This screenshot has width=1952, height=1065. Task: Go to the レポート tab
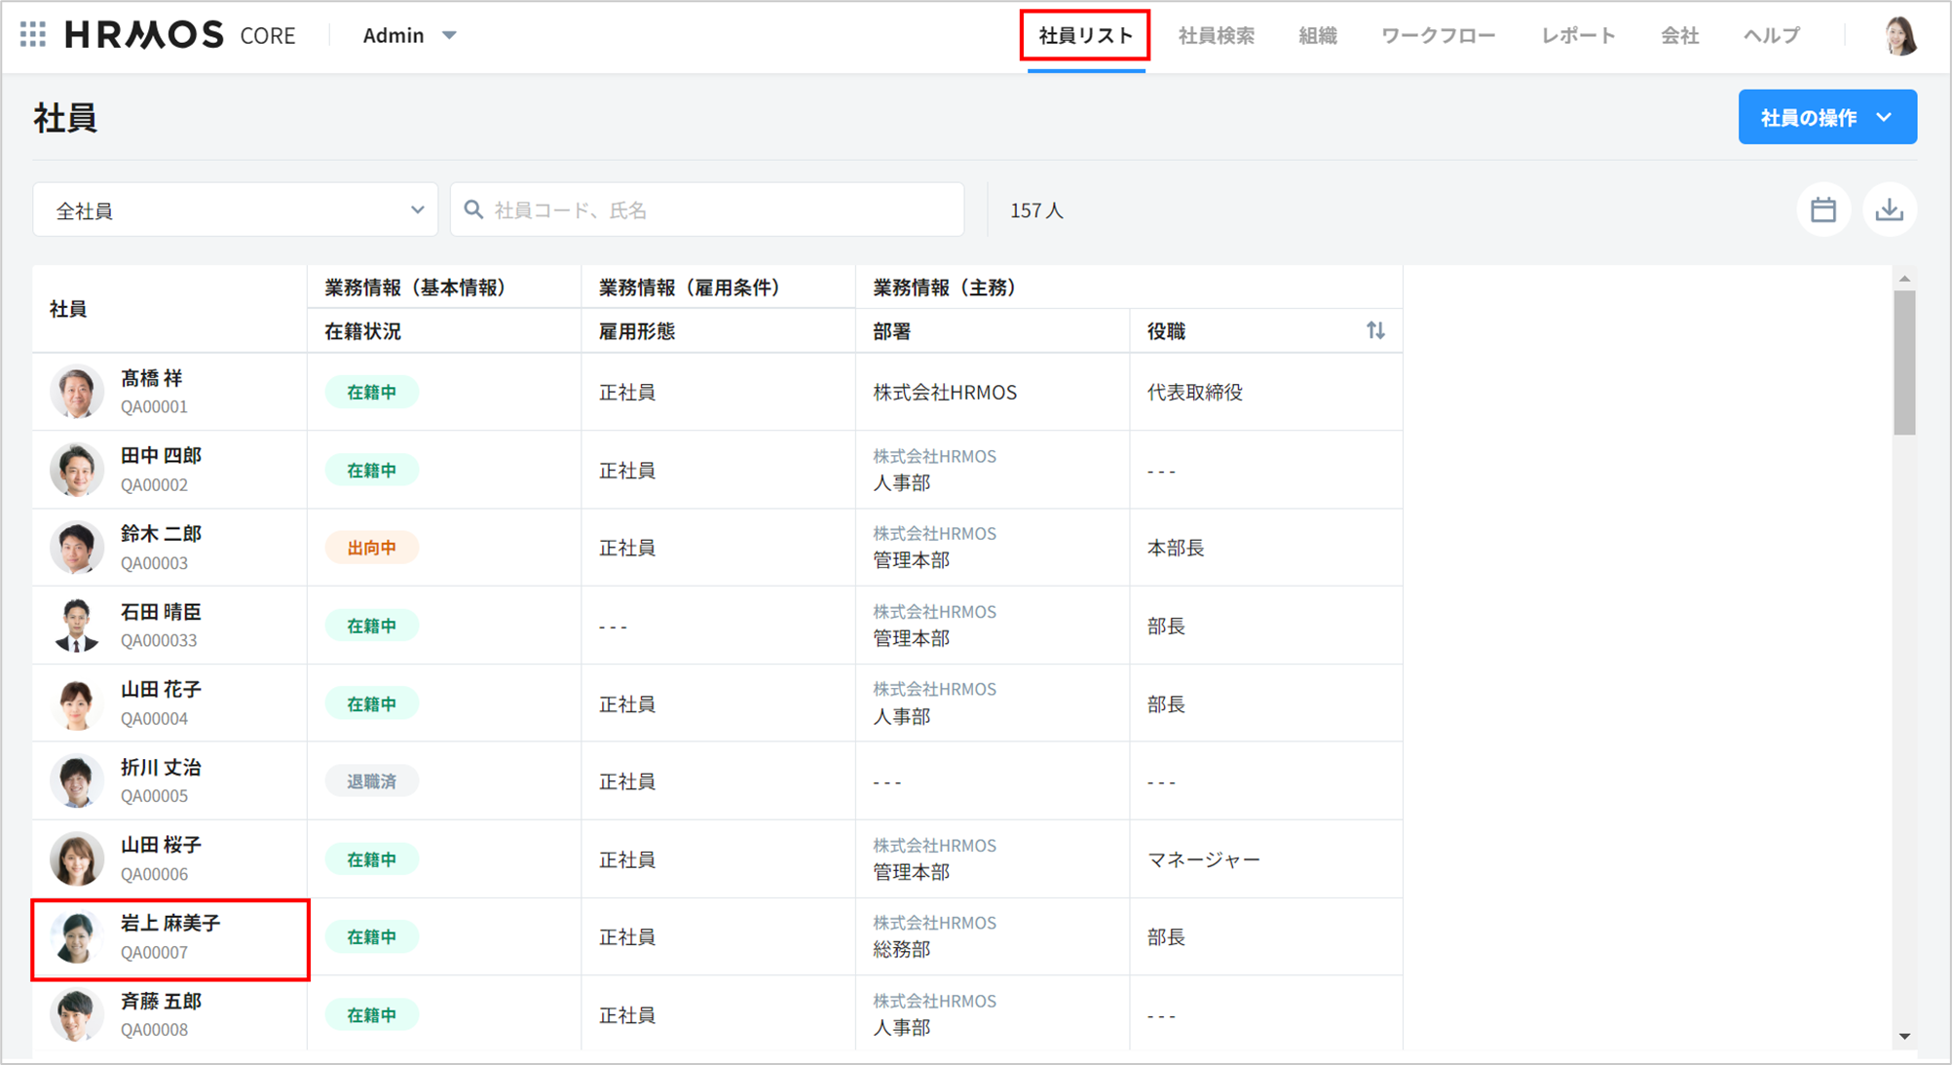click(x=1577, y=36)
